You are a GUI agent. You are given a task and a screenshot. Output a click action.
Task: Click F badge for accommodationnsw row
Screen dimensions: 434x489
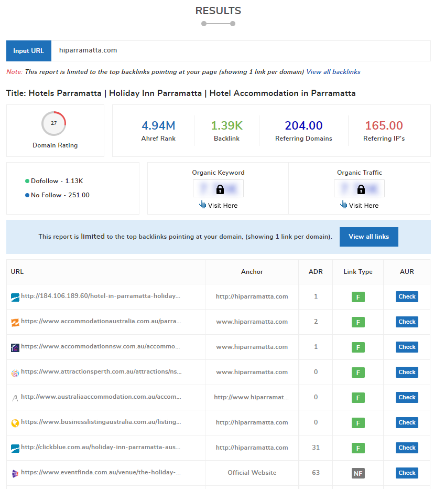coord(358,347)
